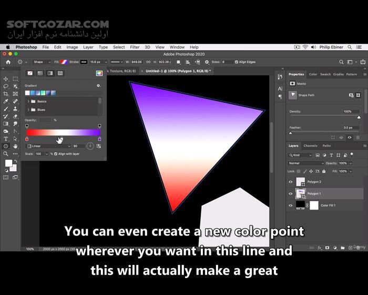Select the Lasso tool
This screenshot has height=295, width=368.
(6, 86)
